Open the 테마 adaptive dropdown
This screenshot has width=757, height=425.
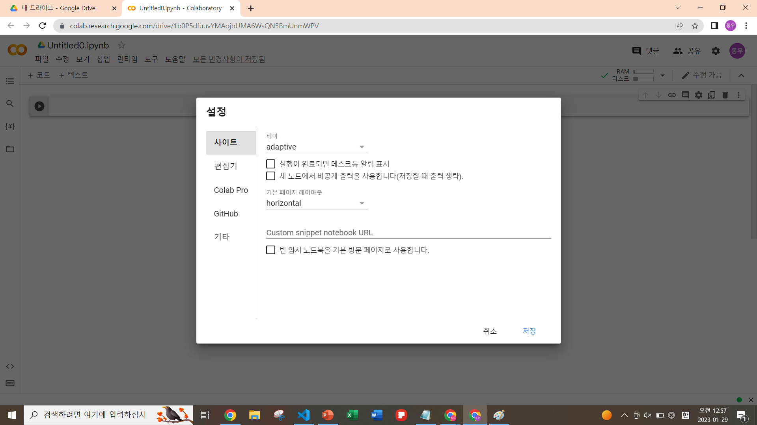pyautogui.click(x=317, y=147)
